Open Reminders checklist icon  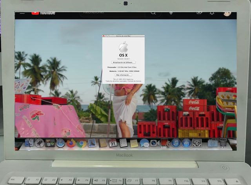click(x=124, y=143)
